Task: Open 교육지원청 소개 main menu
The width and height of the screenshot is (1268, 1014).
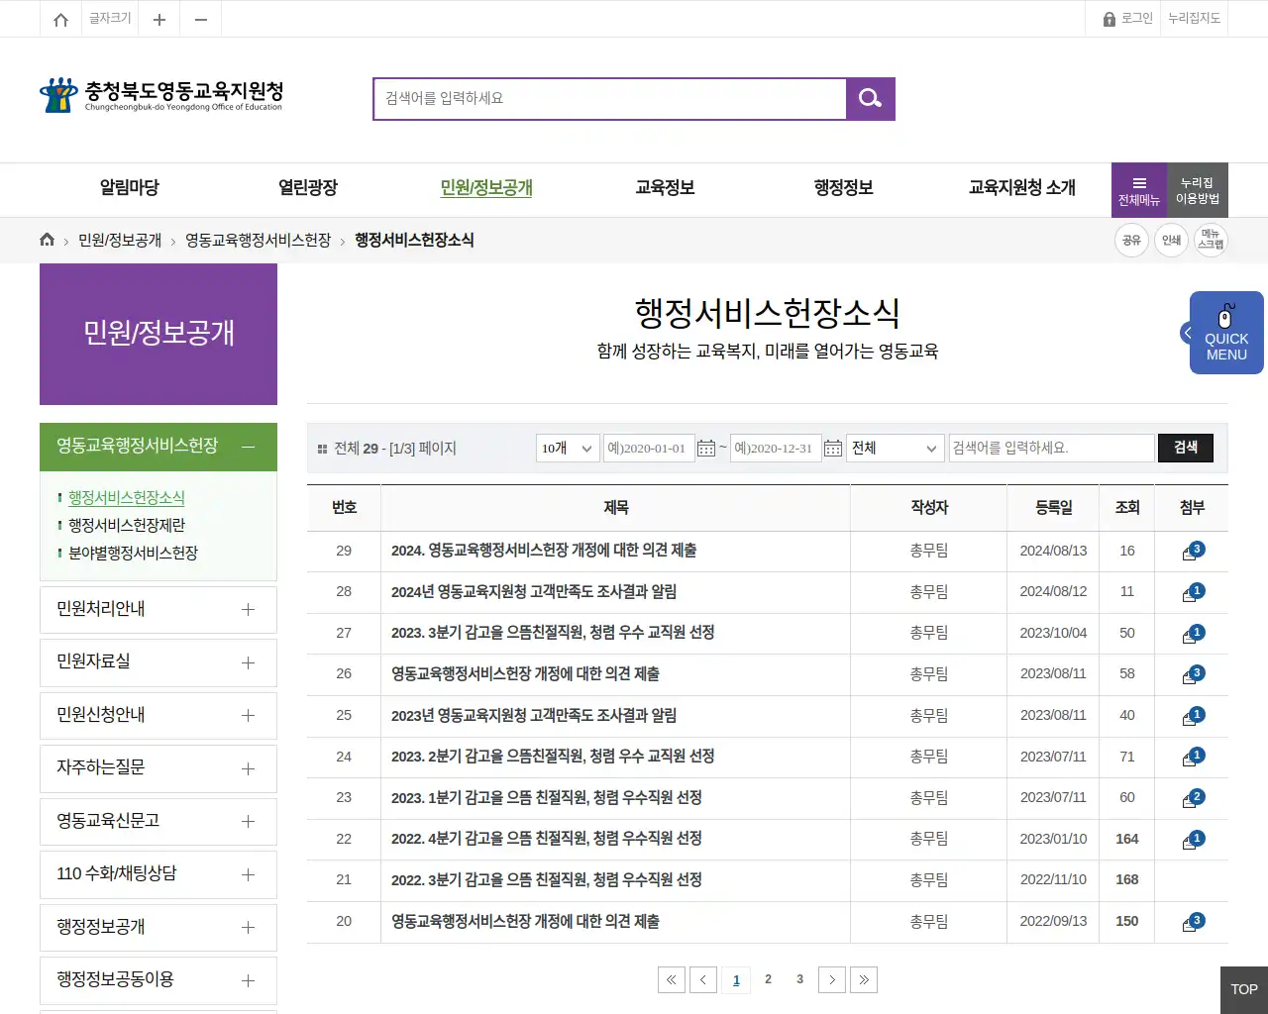Action: click(x=1021, y=188)
